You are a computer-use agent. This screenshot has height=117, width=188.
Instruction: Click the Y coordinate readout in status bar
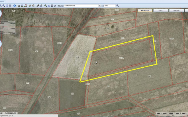(x=10, y=113)
